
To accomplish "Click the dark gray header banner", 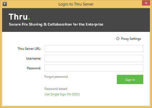I will [x=76, y=20].
